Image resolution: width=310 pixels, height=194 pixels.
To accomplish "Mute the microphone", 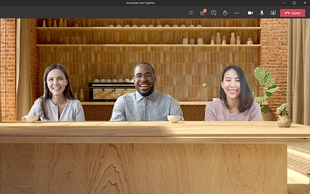I will pos(262,13).
